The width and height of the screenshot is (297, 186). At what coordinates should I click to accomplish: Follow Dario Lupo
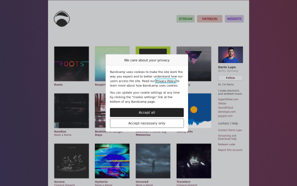(x=230, y=78)
